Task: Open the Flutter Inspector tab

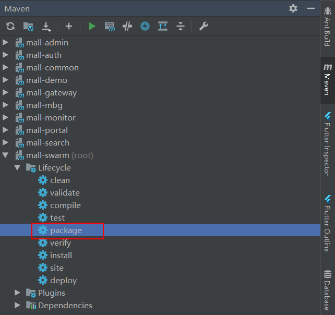Action: [x=328, y=144]
